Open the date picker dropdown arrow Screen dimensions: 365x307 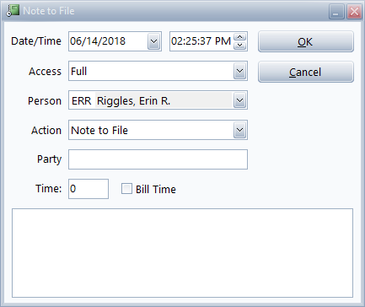click(153, 41)
